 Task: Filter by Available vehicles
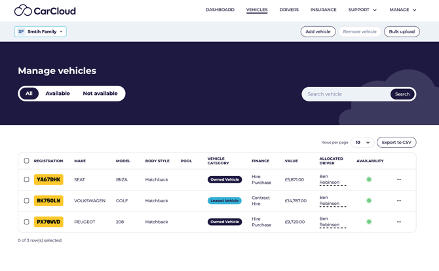[x=58, y=94]
